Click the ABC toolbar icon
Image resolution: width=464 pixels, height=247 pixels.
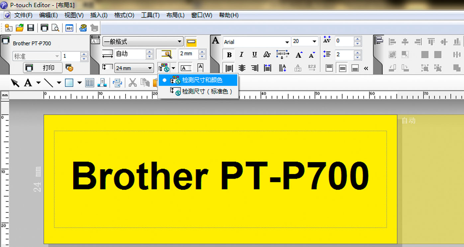[x=69, y=28]
